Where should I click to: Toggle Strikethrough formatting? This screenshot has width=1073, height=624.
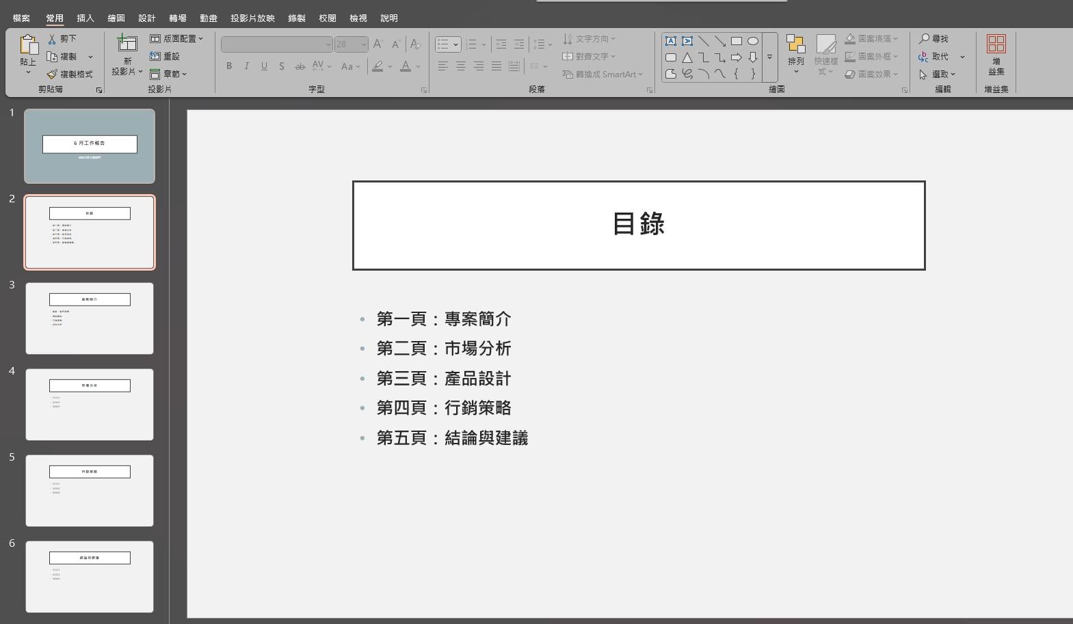[x=300, y=66]
